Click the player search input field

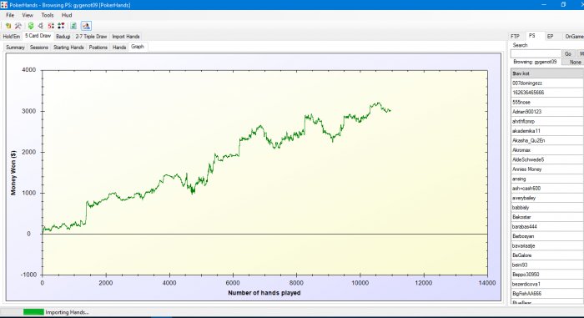coord(536,53)
